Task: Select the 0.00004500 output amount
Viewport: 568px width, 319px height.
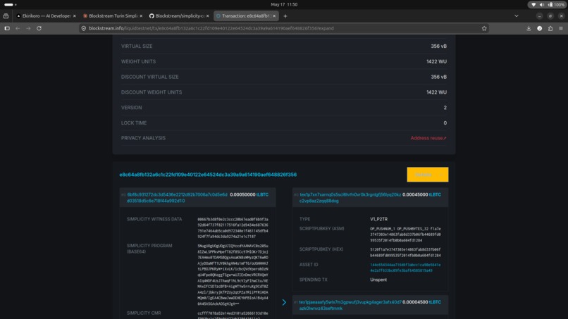Action: tap(415, 302)
